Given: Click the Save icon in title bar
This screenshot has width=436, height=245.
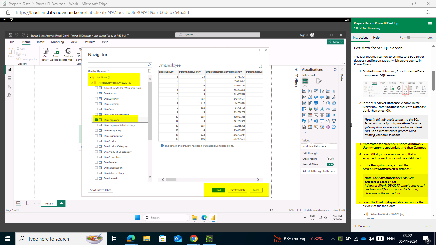Looking at the screenshot, I should (x=11, y=35).
